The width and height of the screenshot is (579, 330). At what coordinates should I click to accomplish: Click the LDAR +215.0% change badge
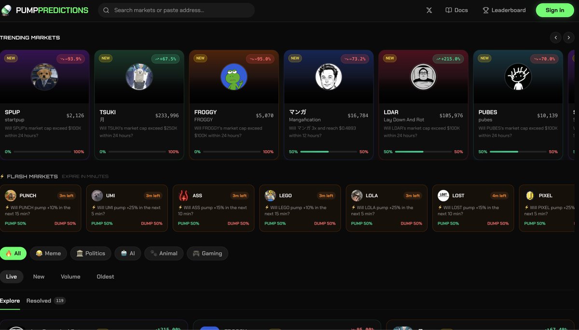(x=448, y=59)
